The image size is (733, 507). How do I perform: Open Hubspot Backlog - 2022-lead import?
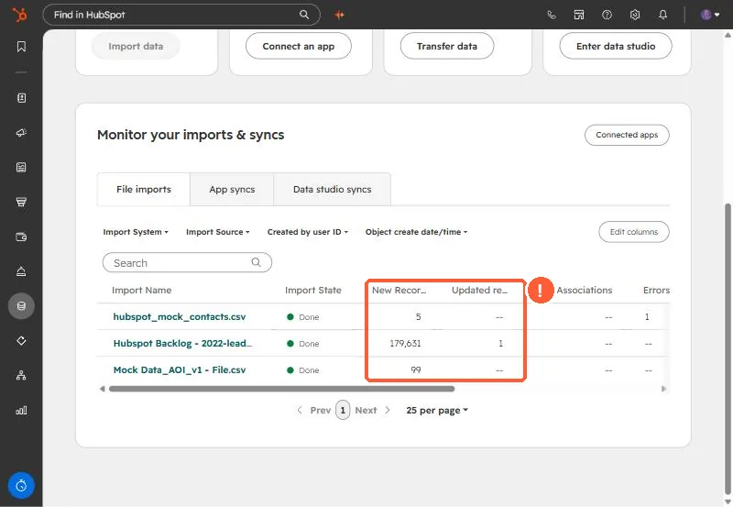click(x=182, y=343)
